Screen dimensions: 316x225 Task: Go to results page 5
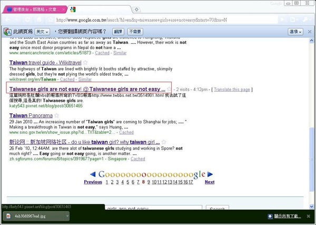[x=128, y=182]
